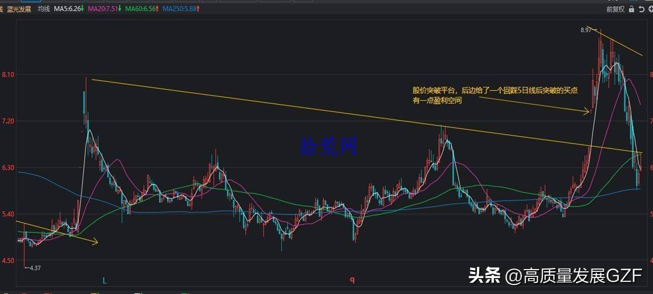Select the MA5:6.26 indicator value

(x=68, y=9)
